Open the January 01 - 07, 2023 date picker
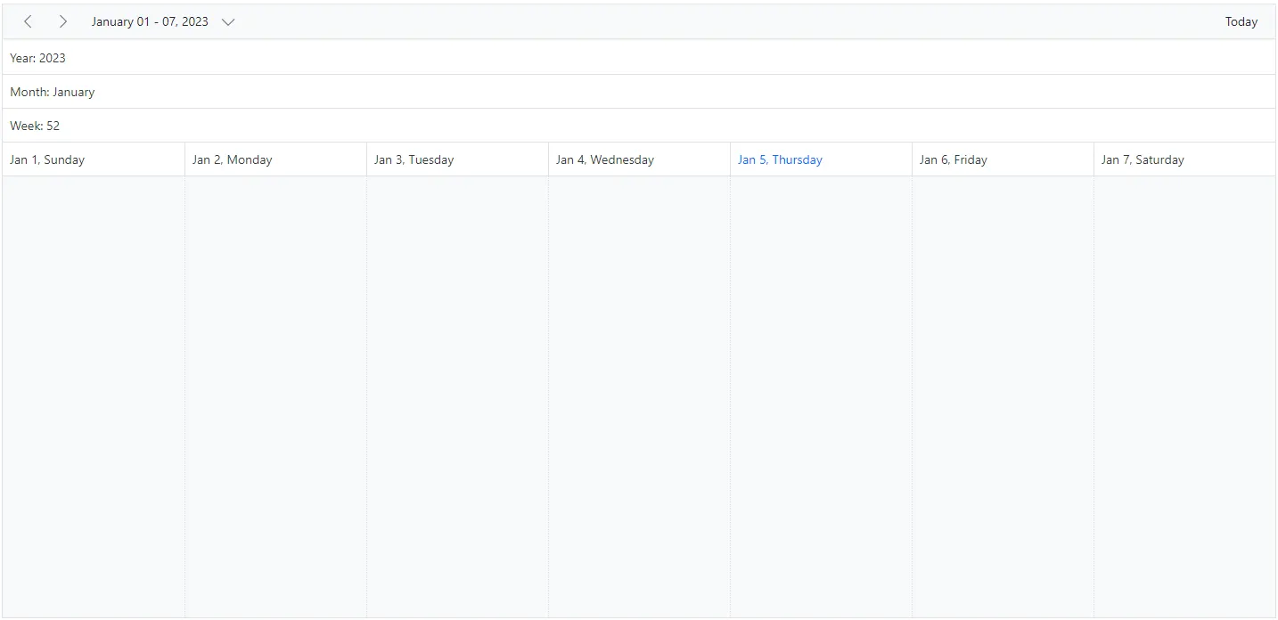 (163, 21)
